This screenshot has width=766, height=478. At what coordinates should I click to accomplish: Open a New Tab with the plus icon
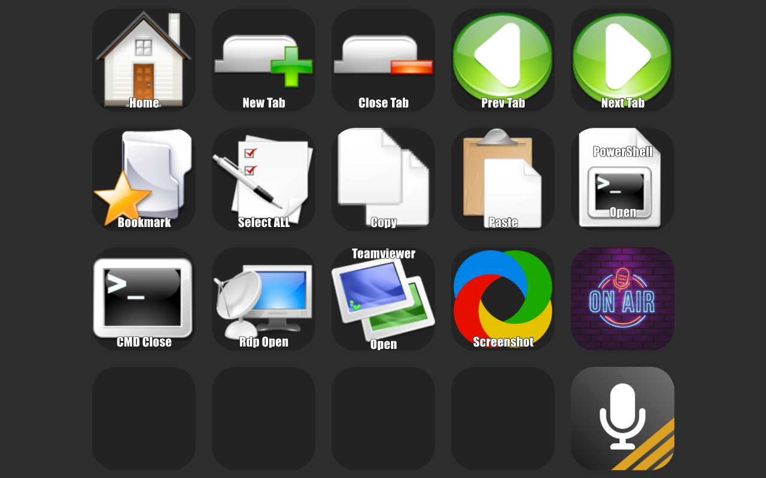click(x=263, y=60)
